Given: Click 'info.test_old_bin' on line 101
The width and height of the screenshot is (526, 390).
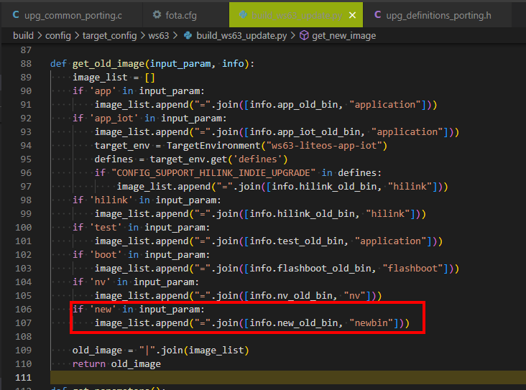Looking at the screenshot, I should 296,241.
